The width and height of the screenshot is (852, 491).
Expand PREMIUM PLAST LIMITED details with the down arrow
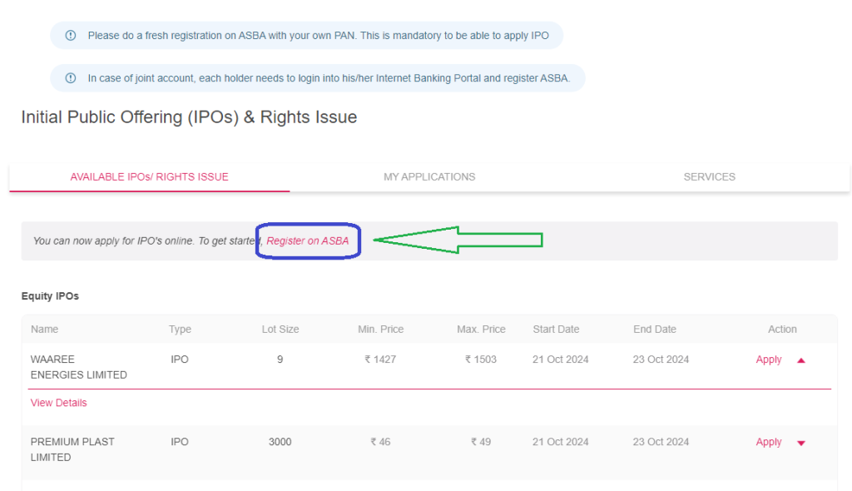[x=800, y=443]
